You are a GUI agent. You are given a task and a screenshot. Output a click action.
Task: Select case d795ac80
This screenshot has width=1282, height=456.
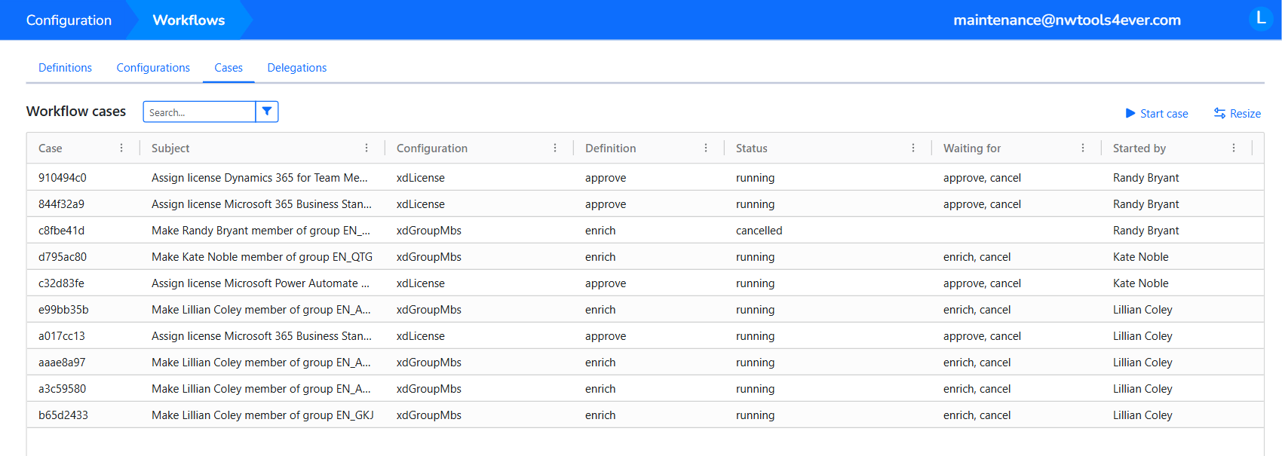click(63, 257)
